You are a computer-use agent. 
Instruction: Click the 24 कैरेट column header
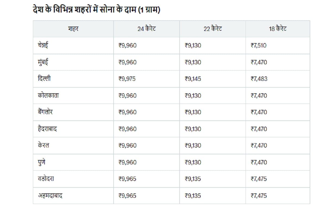[146, 29]
